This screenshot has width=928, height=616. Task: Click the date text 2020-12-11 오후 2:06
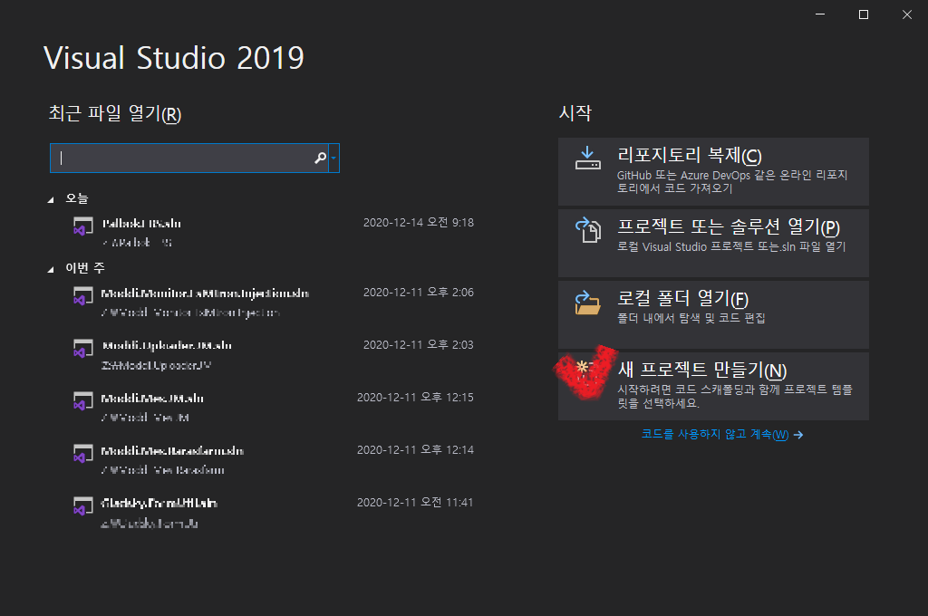[x=419, y=293]
